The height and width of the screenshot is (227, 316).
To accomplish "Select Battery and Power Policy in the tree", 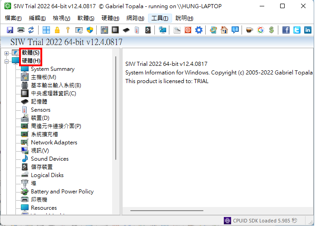I will 62,192.
